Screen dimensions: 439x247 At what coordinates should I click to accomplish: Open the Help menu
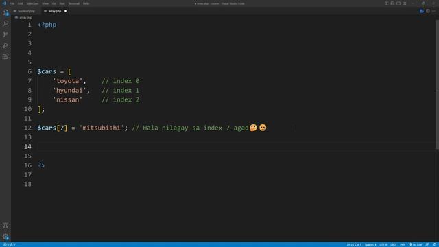pos(86,3)
